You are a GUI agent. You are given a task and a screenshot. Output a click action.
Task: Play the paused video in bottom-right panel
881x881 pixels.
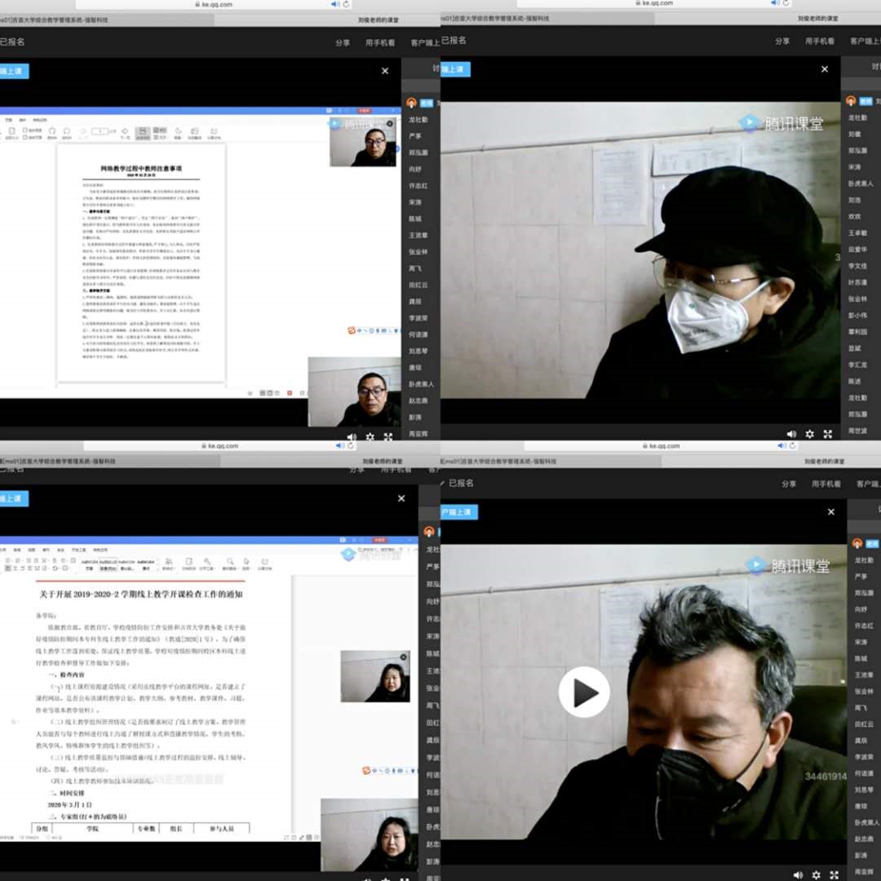tap(584, 693)
